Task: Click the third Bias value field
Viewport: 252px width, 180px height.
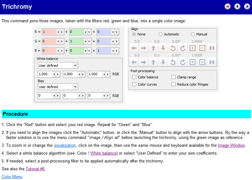Action: [95, 96]
